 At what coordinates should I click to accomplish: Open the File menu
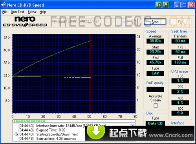click(5, 12)
